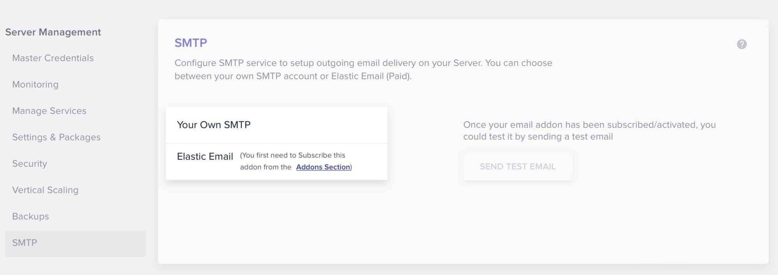
Task: Click the SMTP configuration description text
Action: tap(363, 69)
